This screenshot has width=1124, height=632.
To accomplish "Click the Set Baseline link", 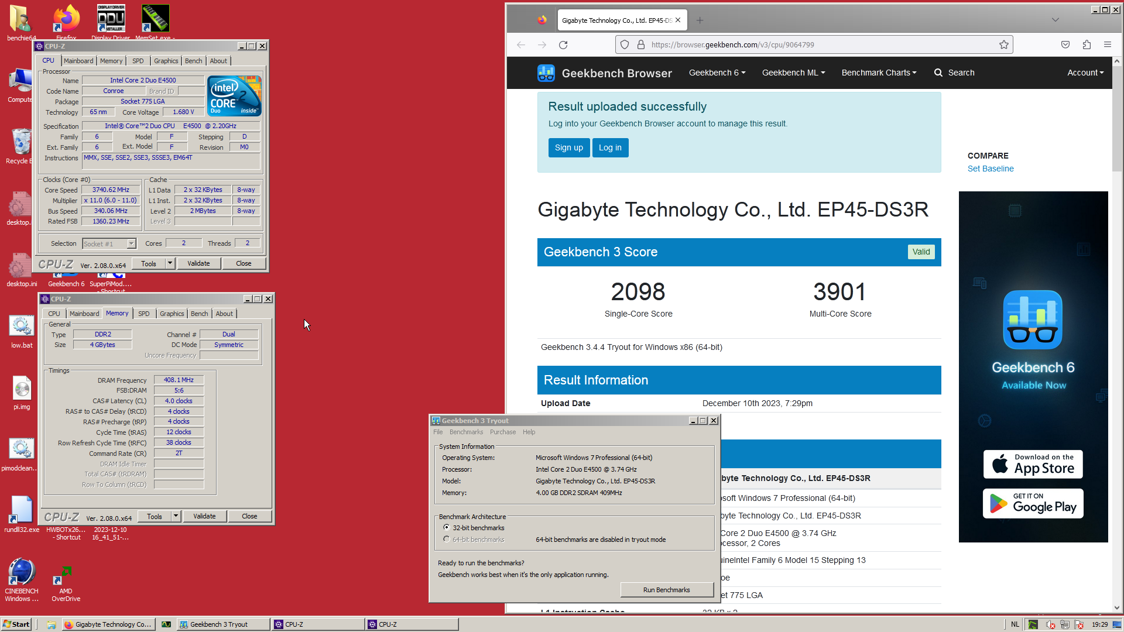I will pyautogui.click(x=990, y=169).
